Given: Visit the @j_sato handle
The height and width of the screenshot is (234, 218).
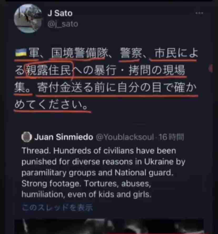Looking at the screenshot, I should [x=63, y=24].
